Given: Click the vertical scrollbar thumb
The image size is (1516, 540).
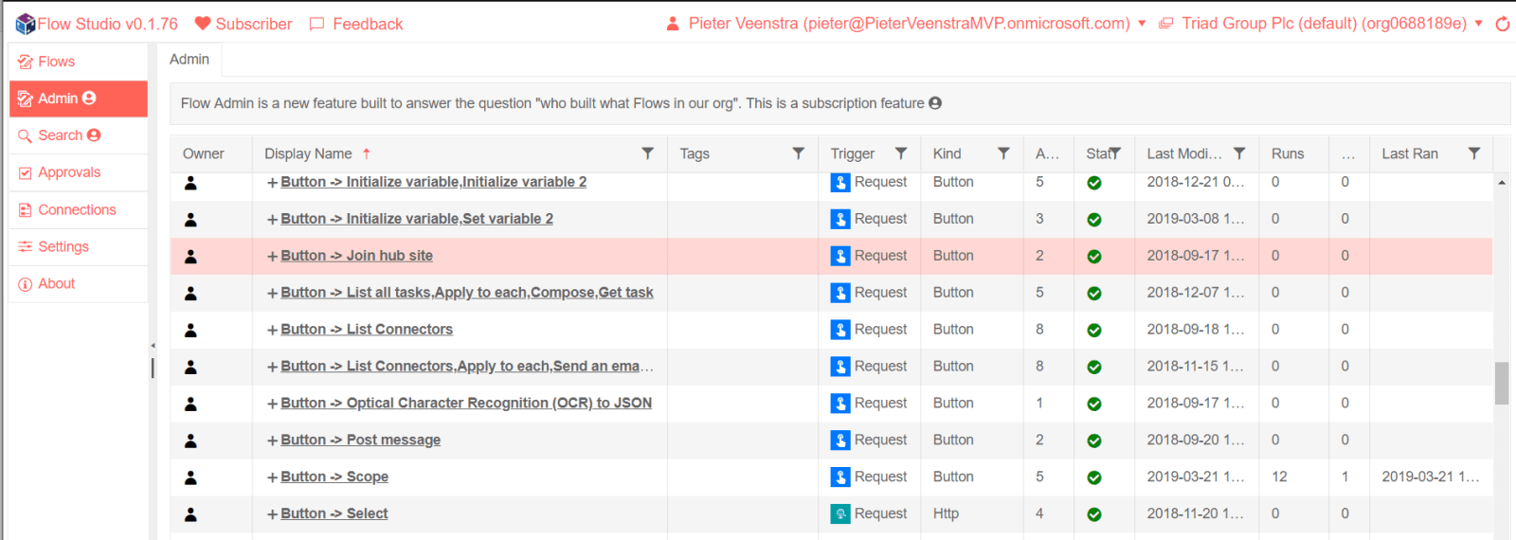Looking at the screenshot, I should (1502, 383).
